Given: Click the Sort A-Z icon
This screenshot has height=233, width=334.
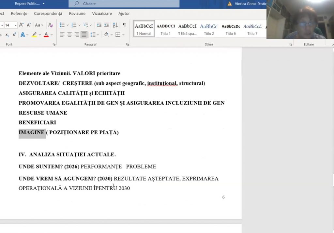Looking at the screenshot, I should (115, 25).
